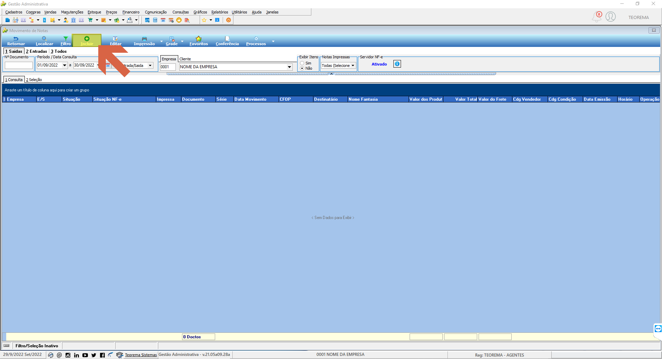The height and width of the screenshot is (359, 662).
Task: Switch to the 2 Entradas tab
Action: pos(37,51)
